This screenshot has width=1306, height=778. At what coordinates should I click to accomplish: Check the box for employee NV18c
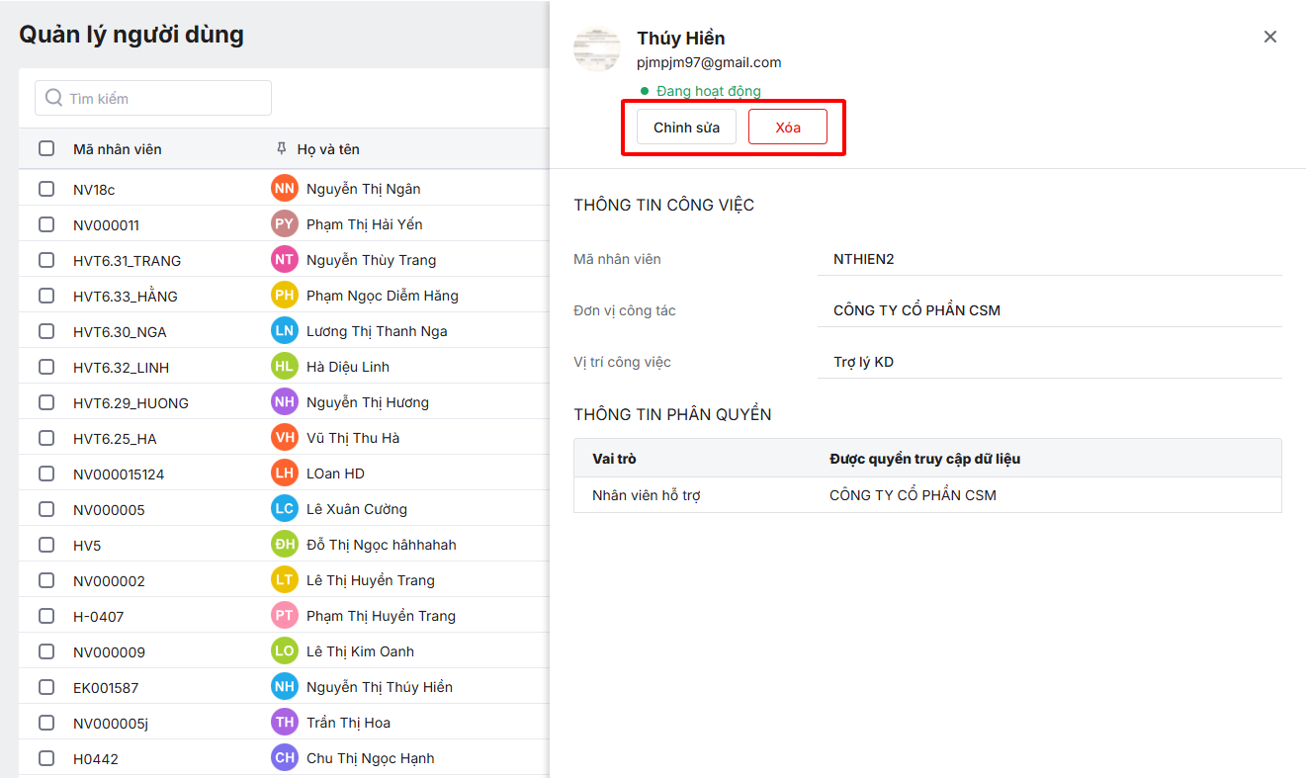click(46, 189)
